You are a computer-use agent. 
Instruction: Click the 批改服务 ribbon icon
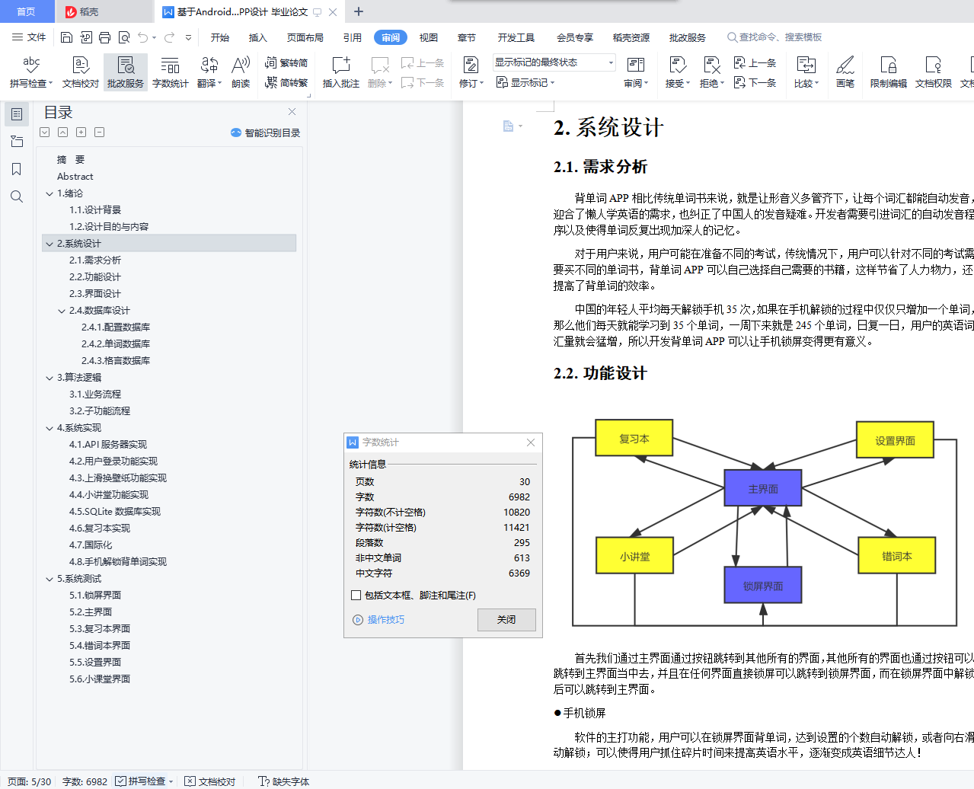126,72
